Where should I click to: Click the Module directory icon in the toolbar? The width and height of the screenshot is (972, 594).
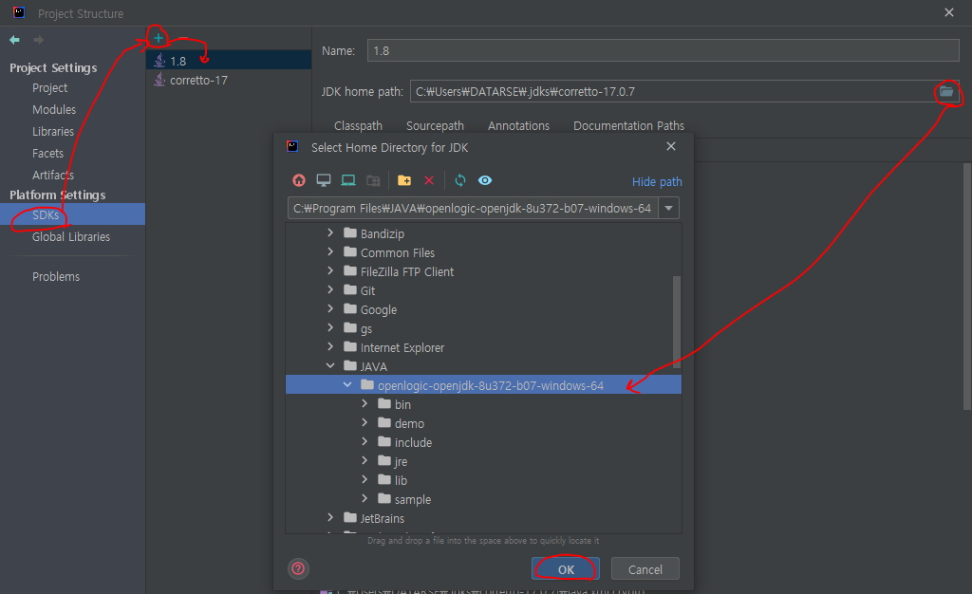(373, 180)
